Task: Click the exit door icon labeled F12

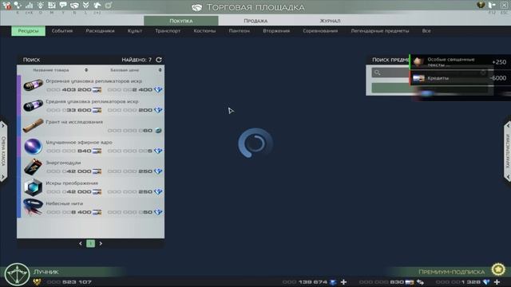Action: [492, 6]
